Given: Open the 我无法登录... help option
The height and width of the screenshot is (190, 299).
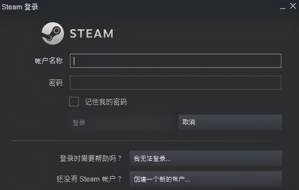Looking at the screenshot, I should pos(206,158).
